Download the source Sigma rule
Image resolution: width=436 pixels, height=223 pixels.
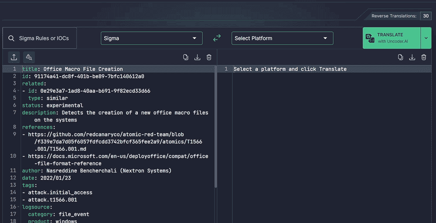[x=197, y=57]
